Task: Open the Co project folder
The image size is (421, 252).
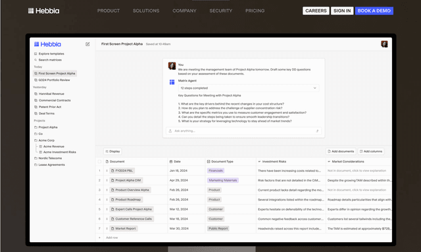Action: 38,134
